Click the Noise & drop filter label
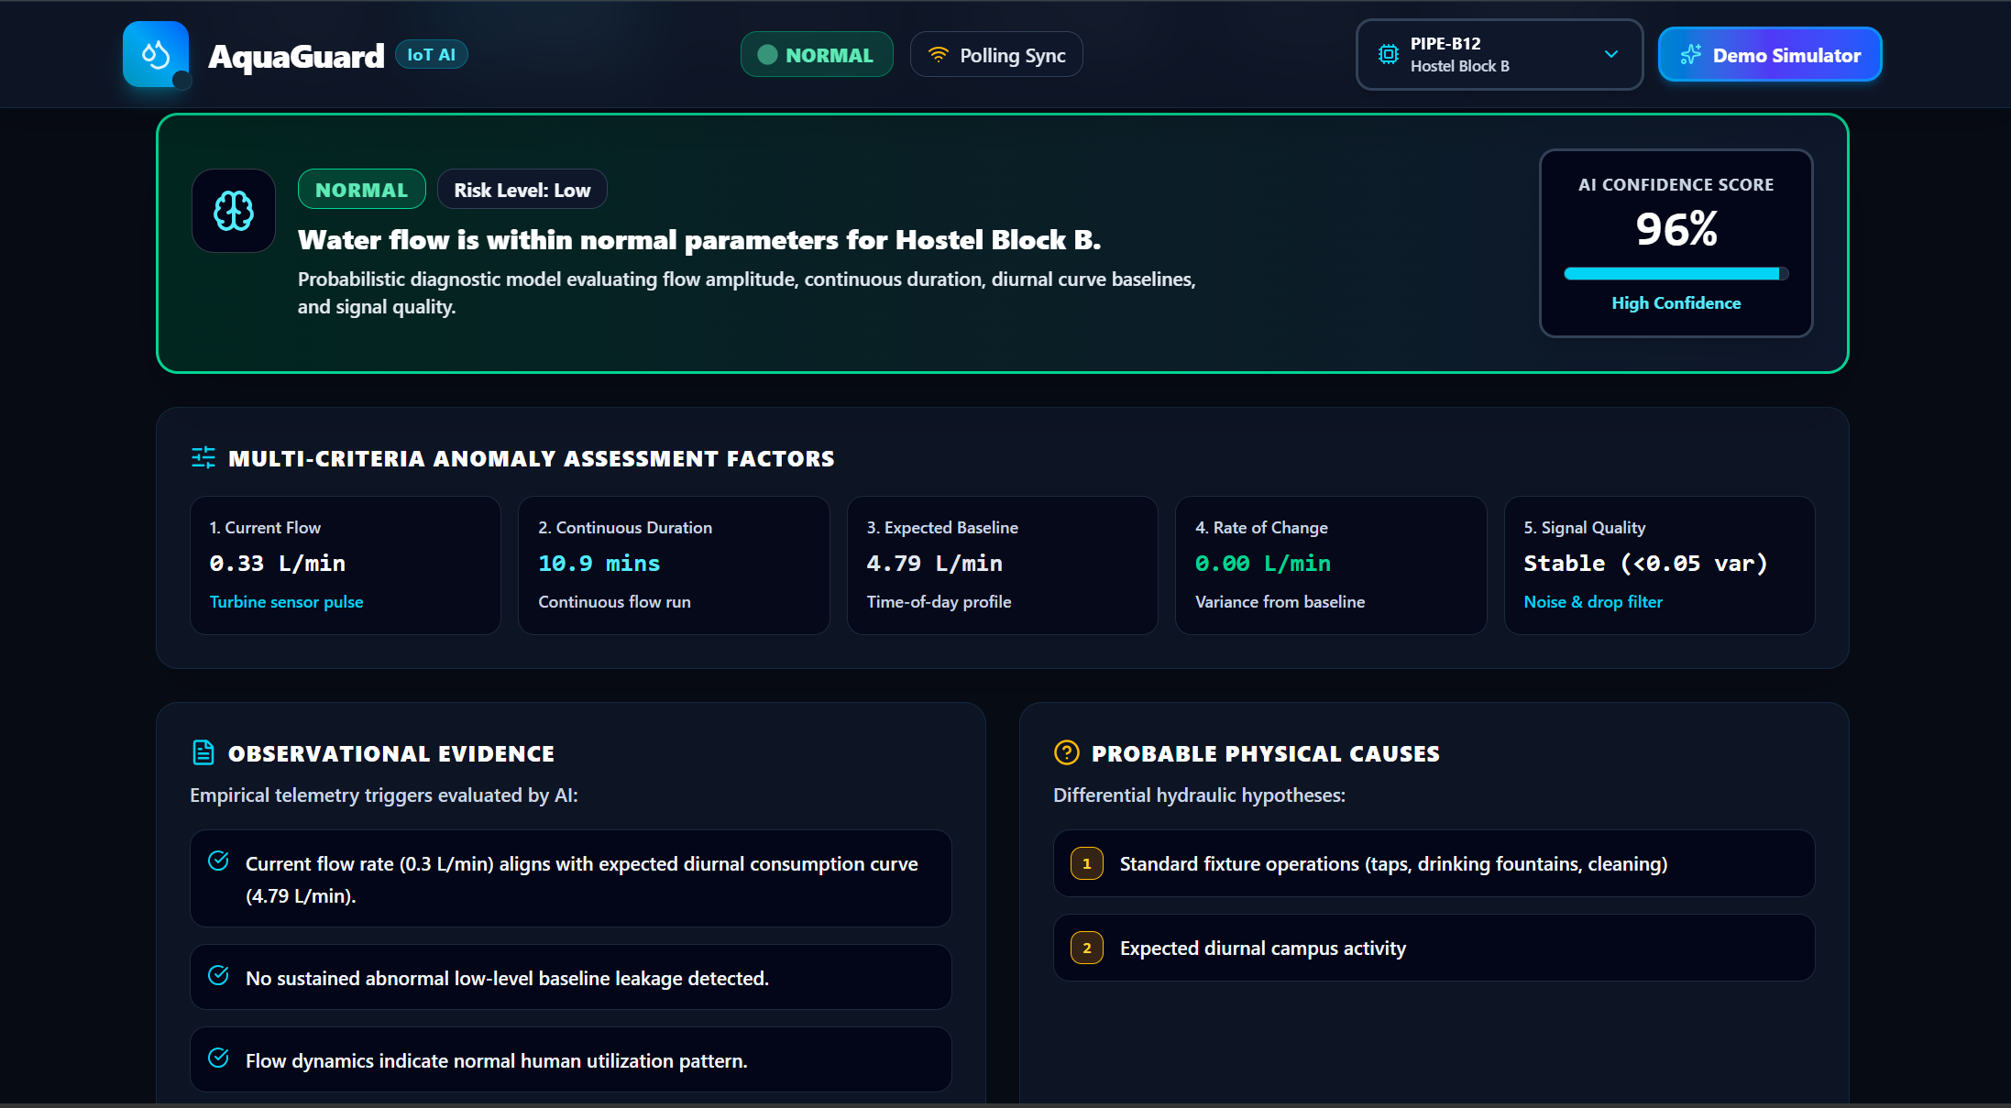The width and height of the screenshot is (2011, 1108). pyautogui.click(x=1593, y=602)
